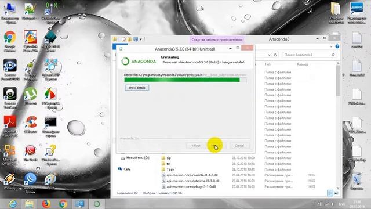Launch Firefox from the taskbar

46,204
